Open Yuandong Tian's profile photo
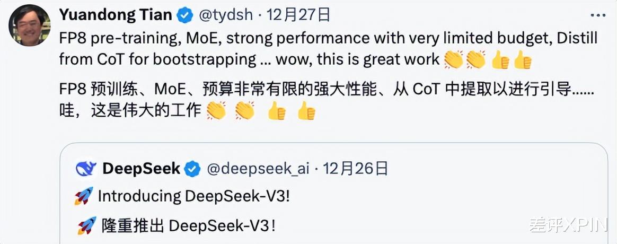Image resolution: width=617 pixels, height=244 pixels. point(30,25)
